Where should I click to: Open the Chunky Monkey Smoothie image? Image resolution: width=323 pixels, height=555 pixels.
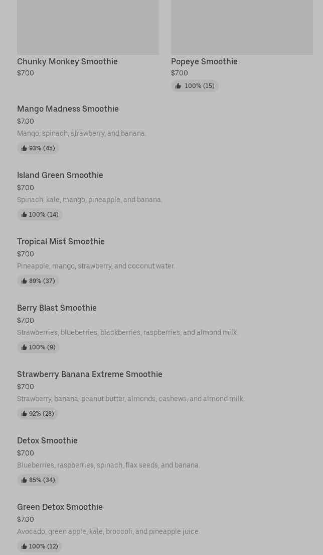click(x=88, y=27)
